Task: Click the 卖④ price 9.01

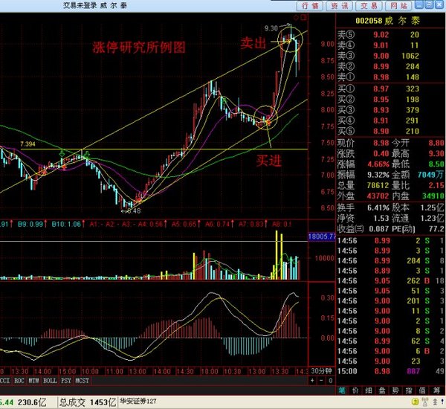Action: 381,45
